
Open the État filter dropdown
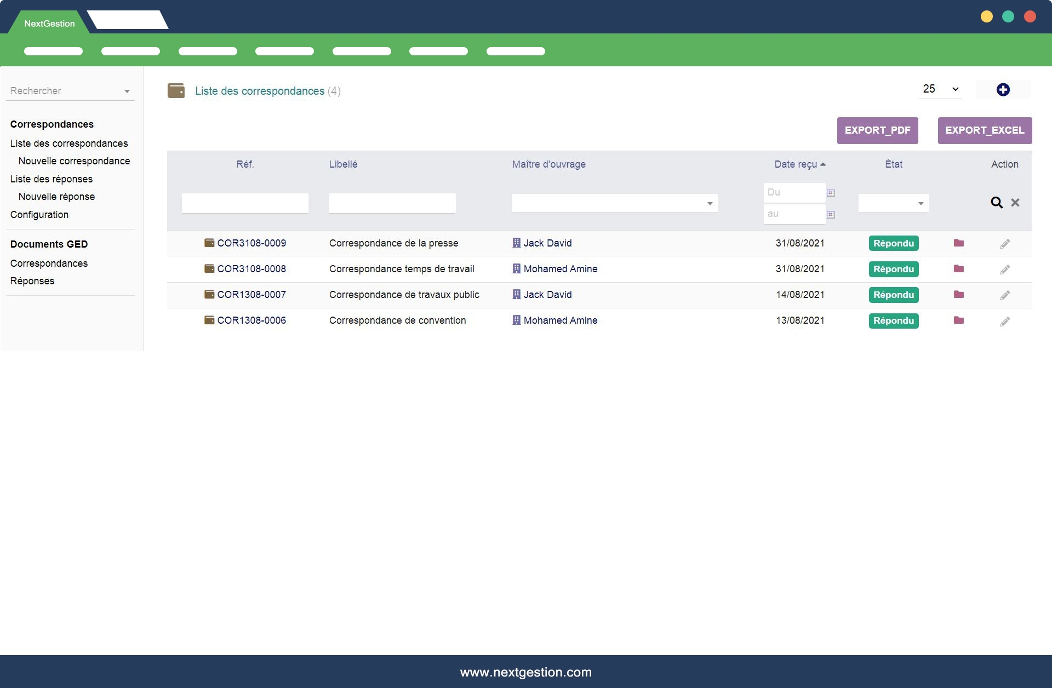(921, 203)
